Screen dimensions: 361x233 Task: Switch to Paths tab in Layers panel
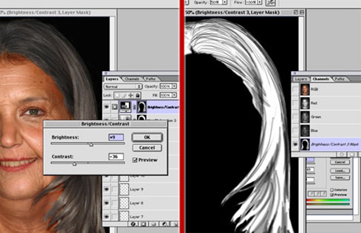click(x=150, y=79)
